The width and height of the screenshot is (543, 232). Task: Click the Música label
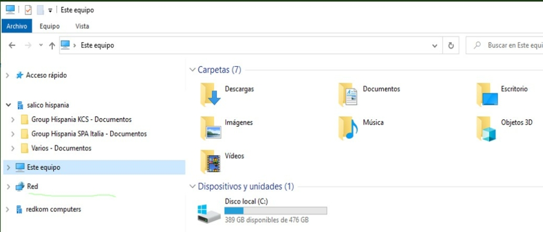[373, 123]
